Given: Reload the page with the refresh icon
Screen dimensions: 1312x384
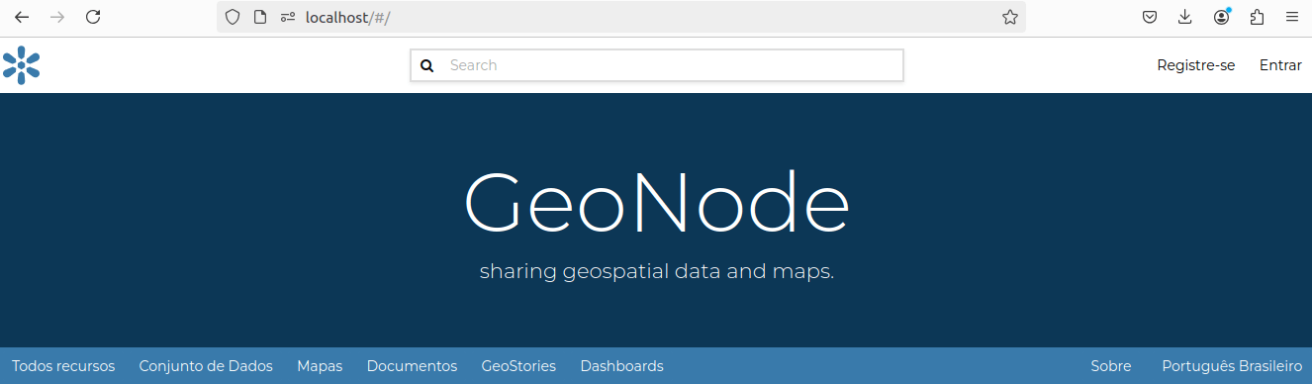Looking at the screenshot, I should pos(93,17).
